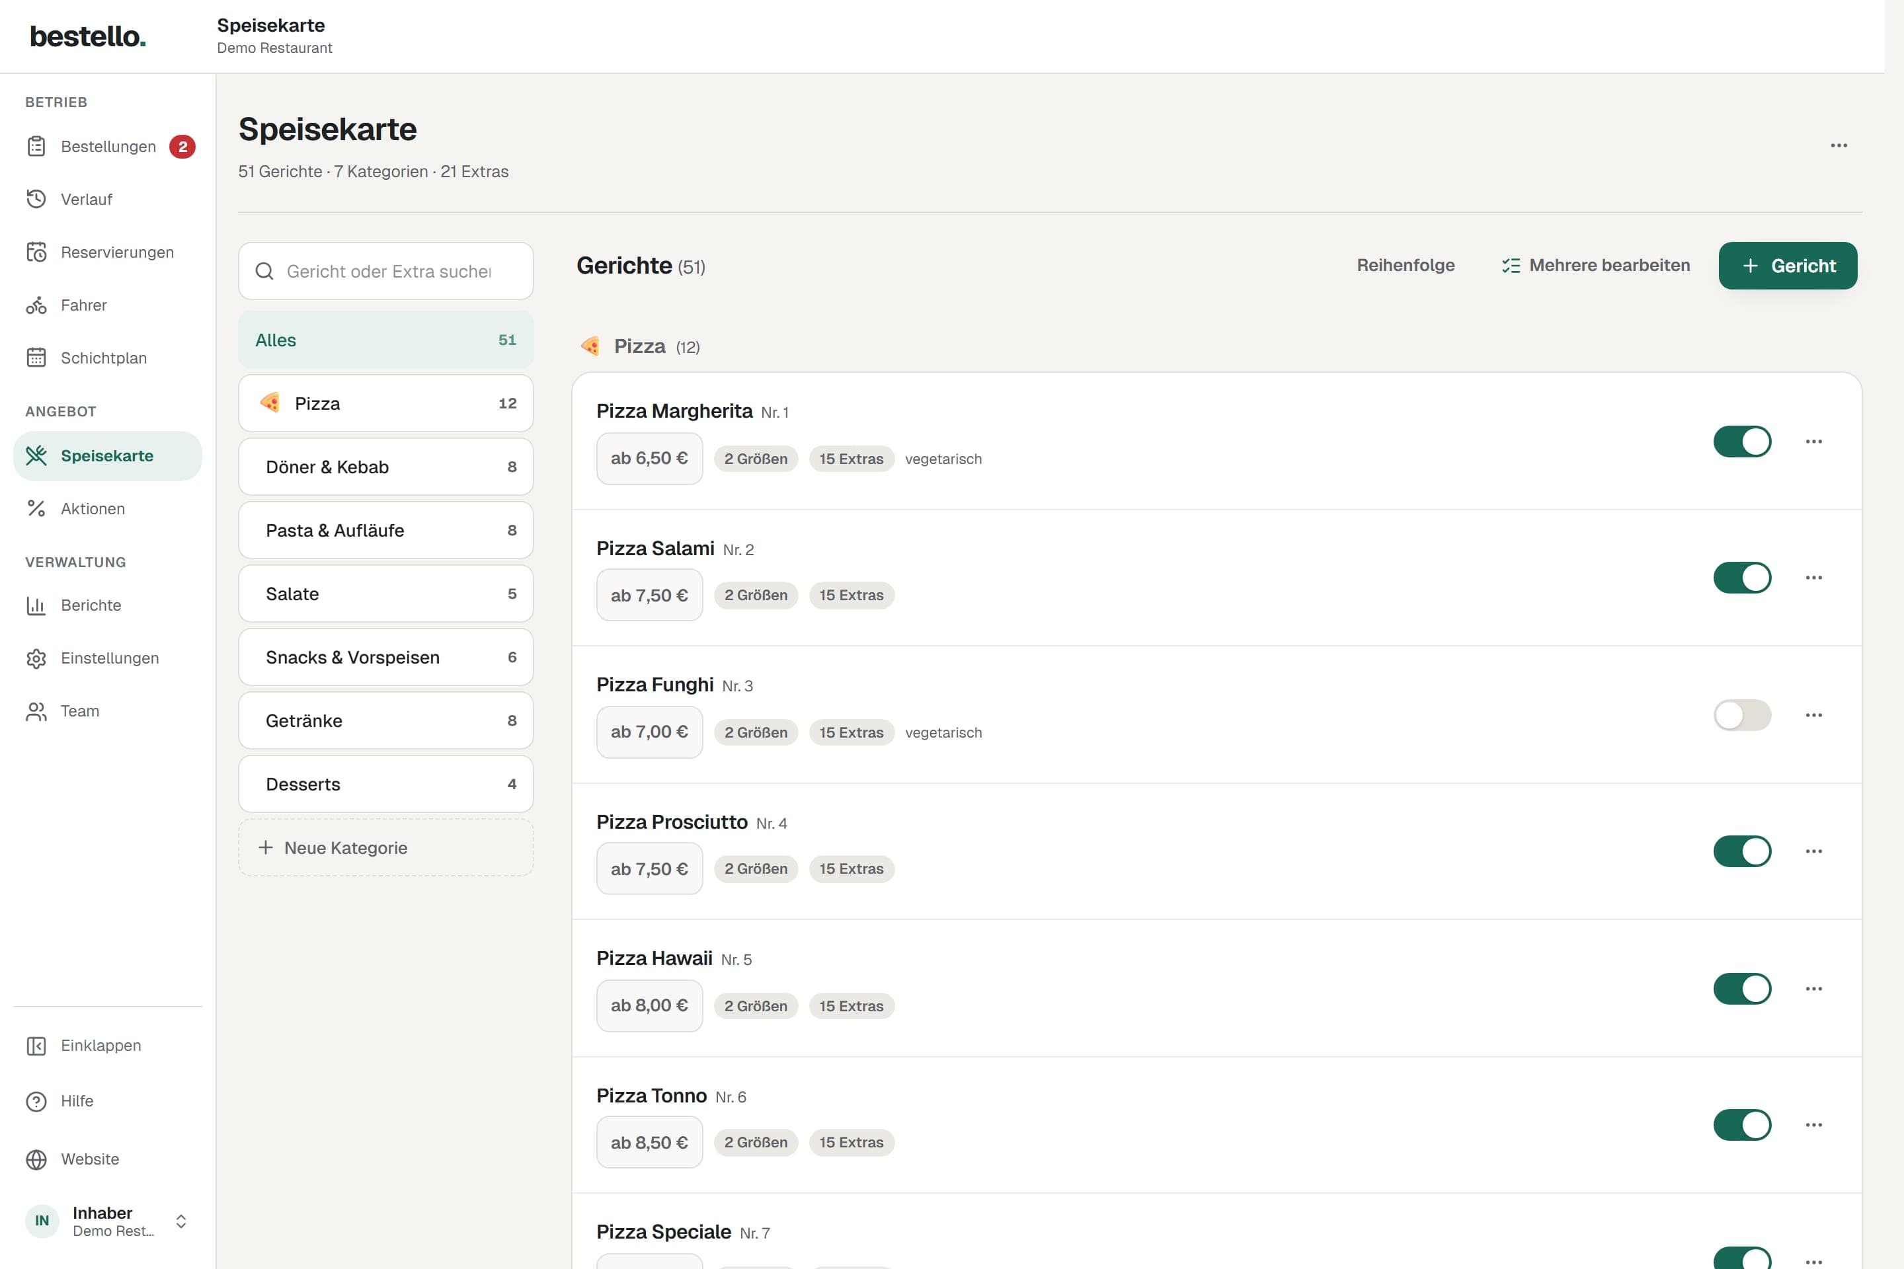Image resolution: width=1904 pixels, height=1269 pixels.
Task: Switch off Pizza Prosciutto toggle
Action: [1742, 851]
